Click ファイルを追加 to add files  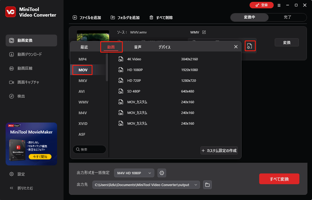[x=87, y=17]
